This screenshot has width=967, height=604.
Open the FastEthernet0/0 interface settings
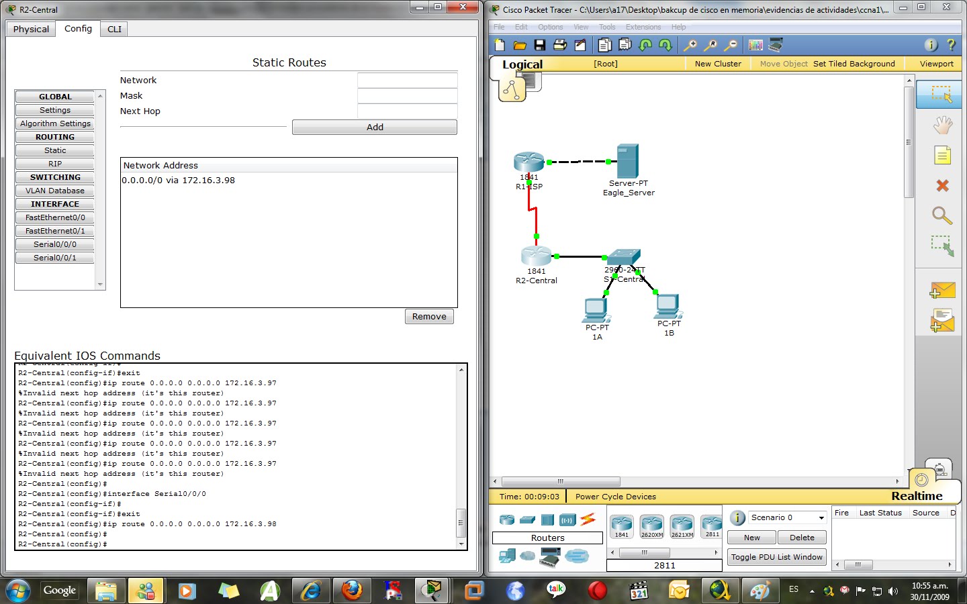pos(55,217)
